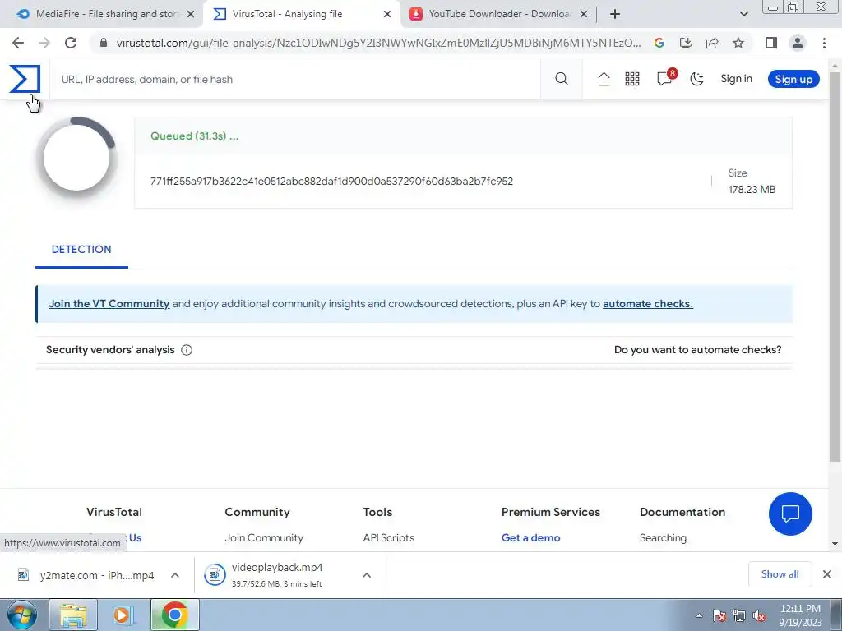
Task: Click the Action Center flag tray icon
Action: click(x=719, y=616)
